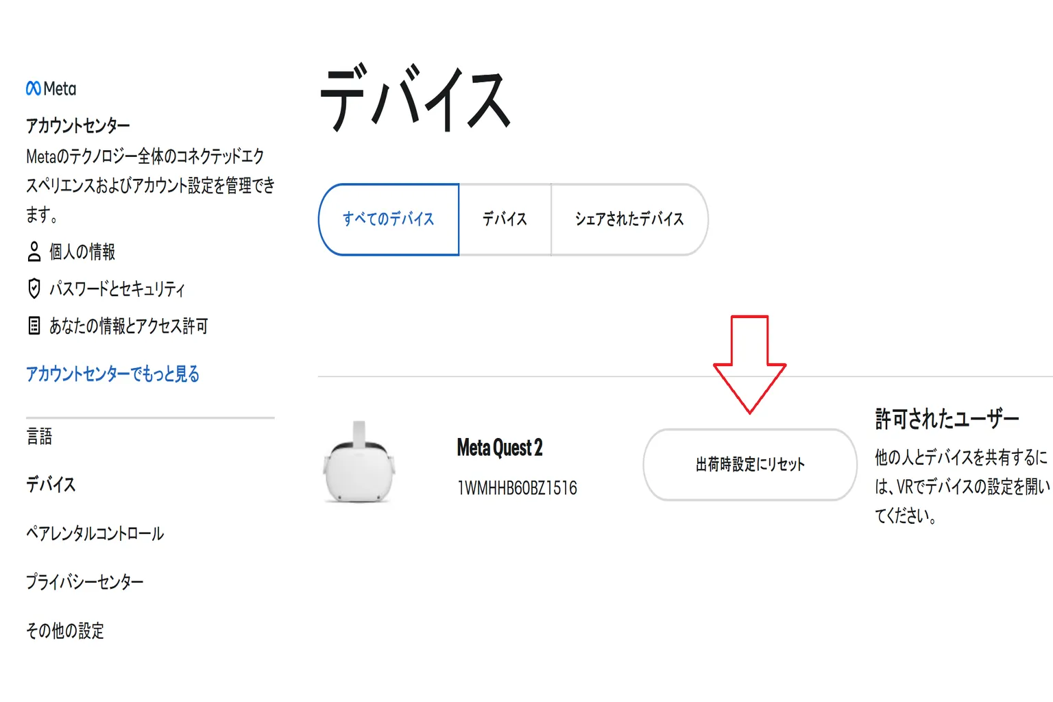The height and width of the screenshot is (702, 1053).
Task: Open ペアレンタルコントロール settings
Action: point(95,533)
